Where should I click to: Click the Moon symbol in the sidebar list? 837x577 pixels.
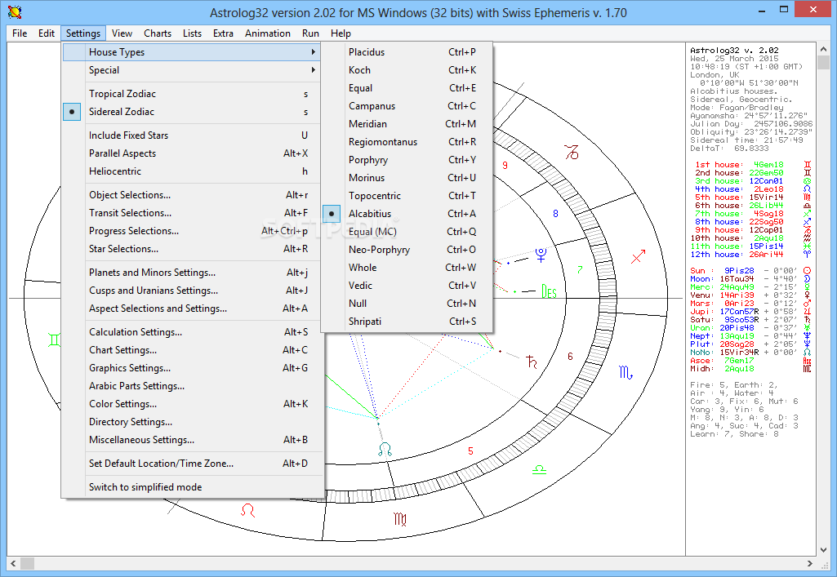tap(807, 278)
